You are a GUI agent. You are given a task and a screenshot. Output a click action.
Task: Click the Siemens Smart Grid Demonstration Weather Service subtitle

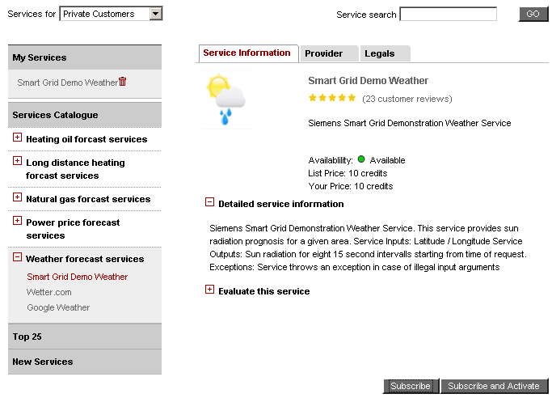click(410, 123)
